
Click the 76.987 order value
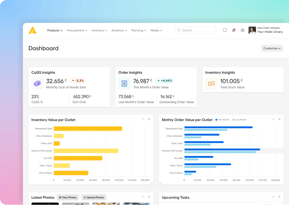[141, 81]
